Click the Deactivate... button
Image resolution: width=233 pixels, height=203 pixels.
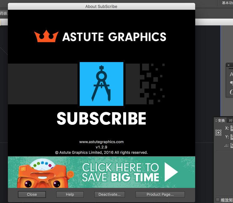(110, 195)
